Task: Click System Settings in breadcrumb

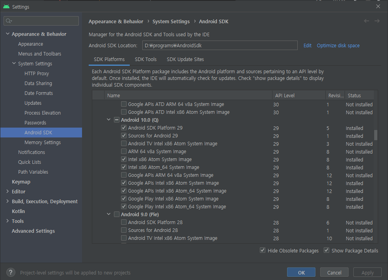Action: coord(171,22)
